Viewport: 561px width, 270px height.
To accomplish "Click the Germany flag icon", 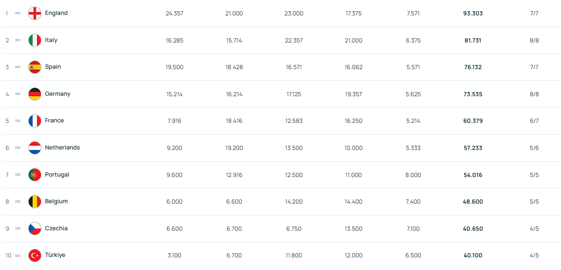I will (35, 94).
